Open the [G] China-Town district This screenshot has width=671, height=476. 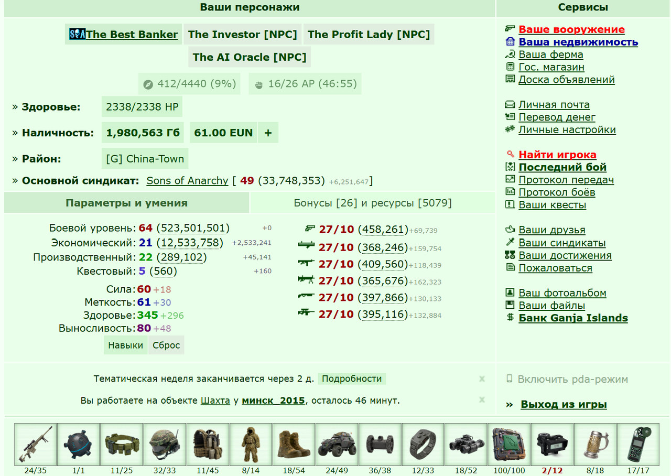(145, 159)
